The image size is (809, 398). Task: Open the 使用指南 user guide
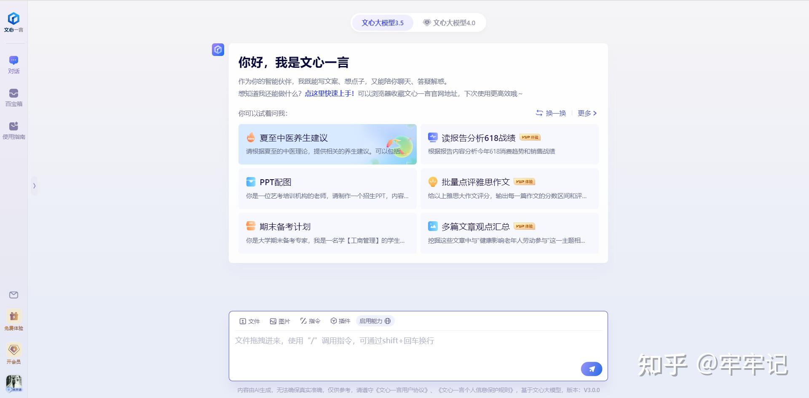(13, 130)
